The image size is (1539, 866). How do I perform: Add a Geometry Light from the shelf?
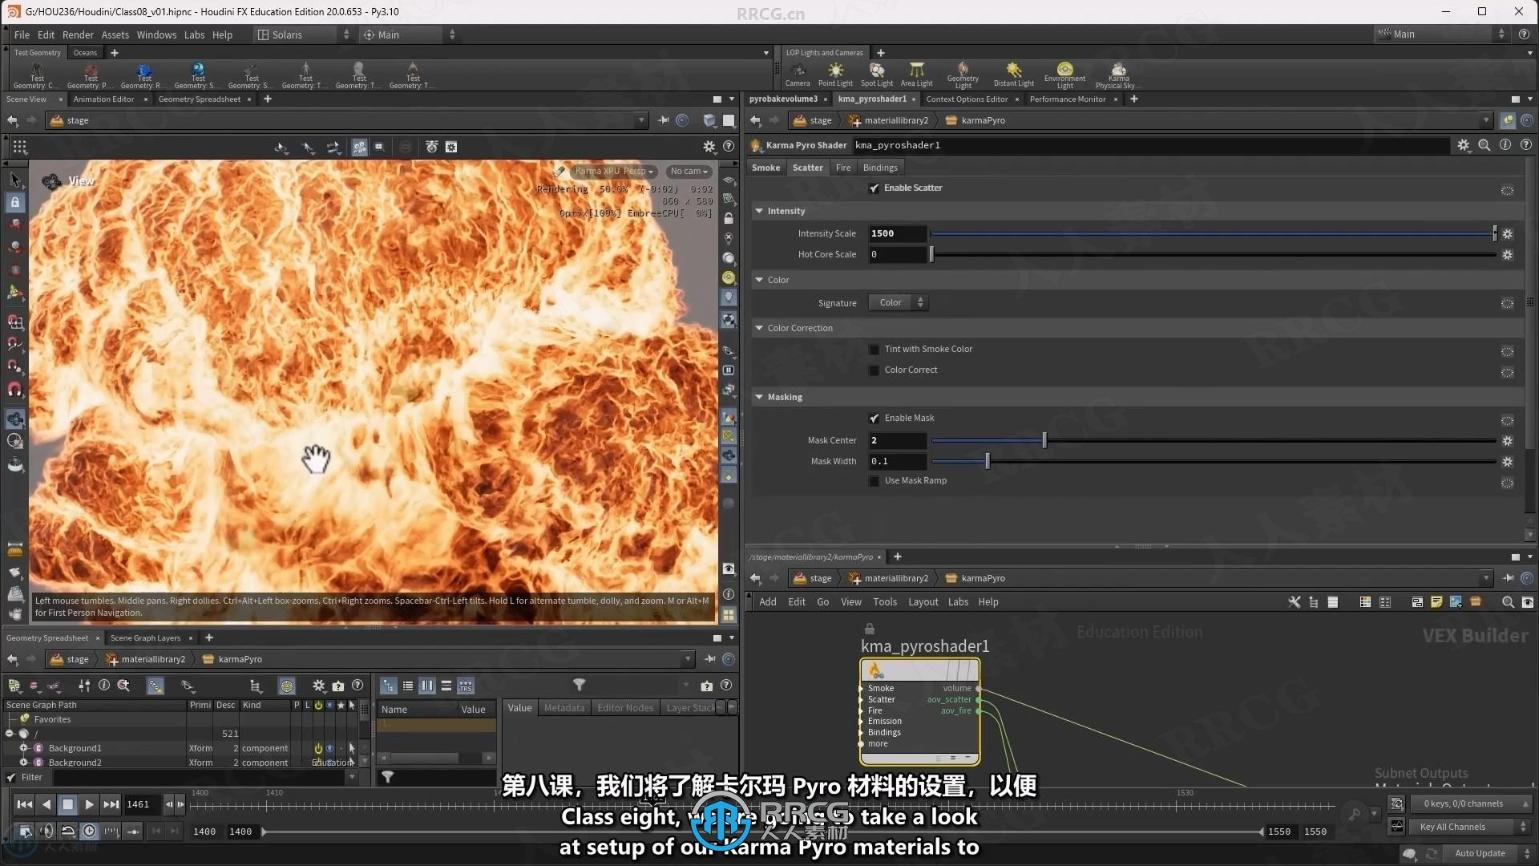coord(963,75)
